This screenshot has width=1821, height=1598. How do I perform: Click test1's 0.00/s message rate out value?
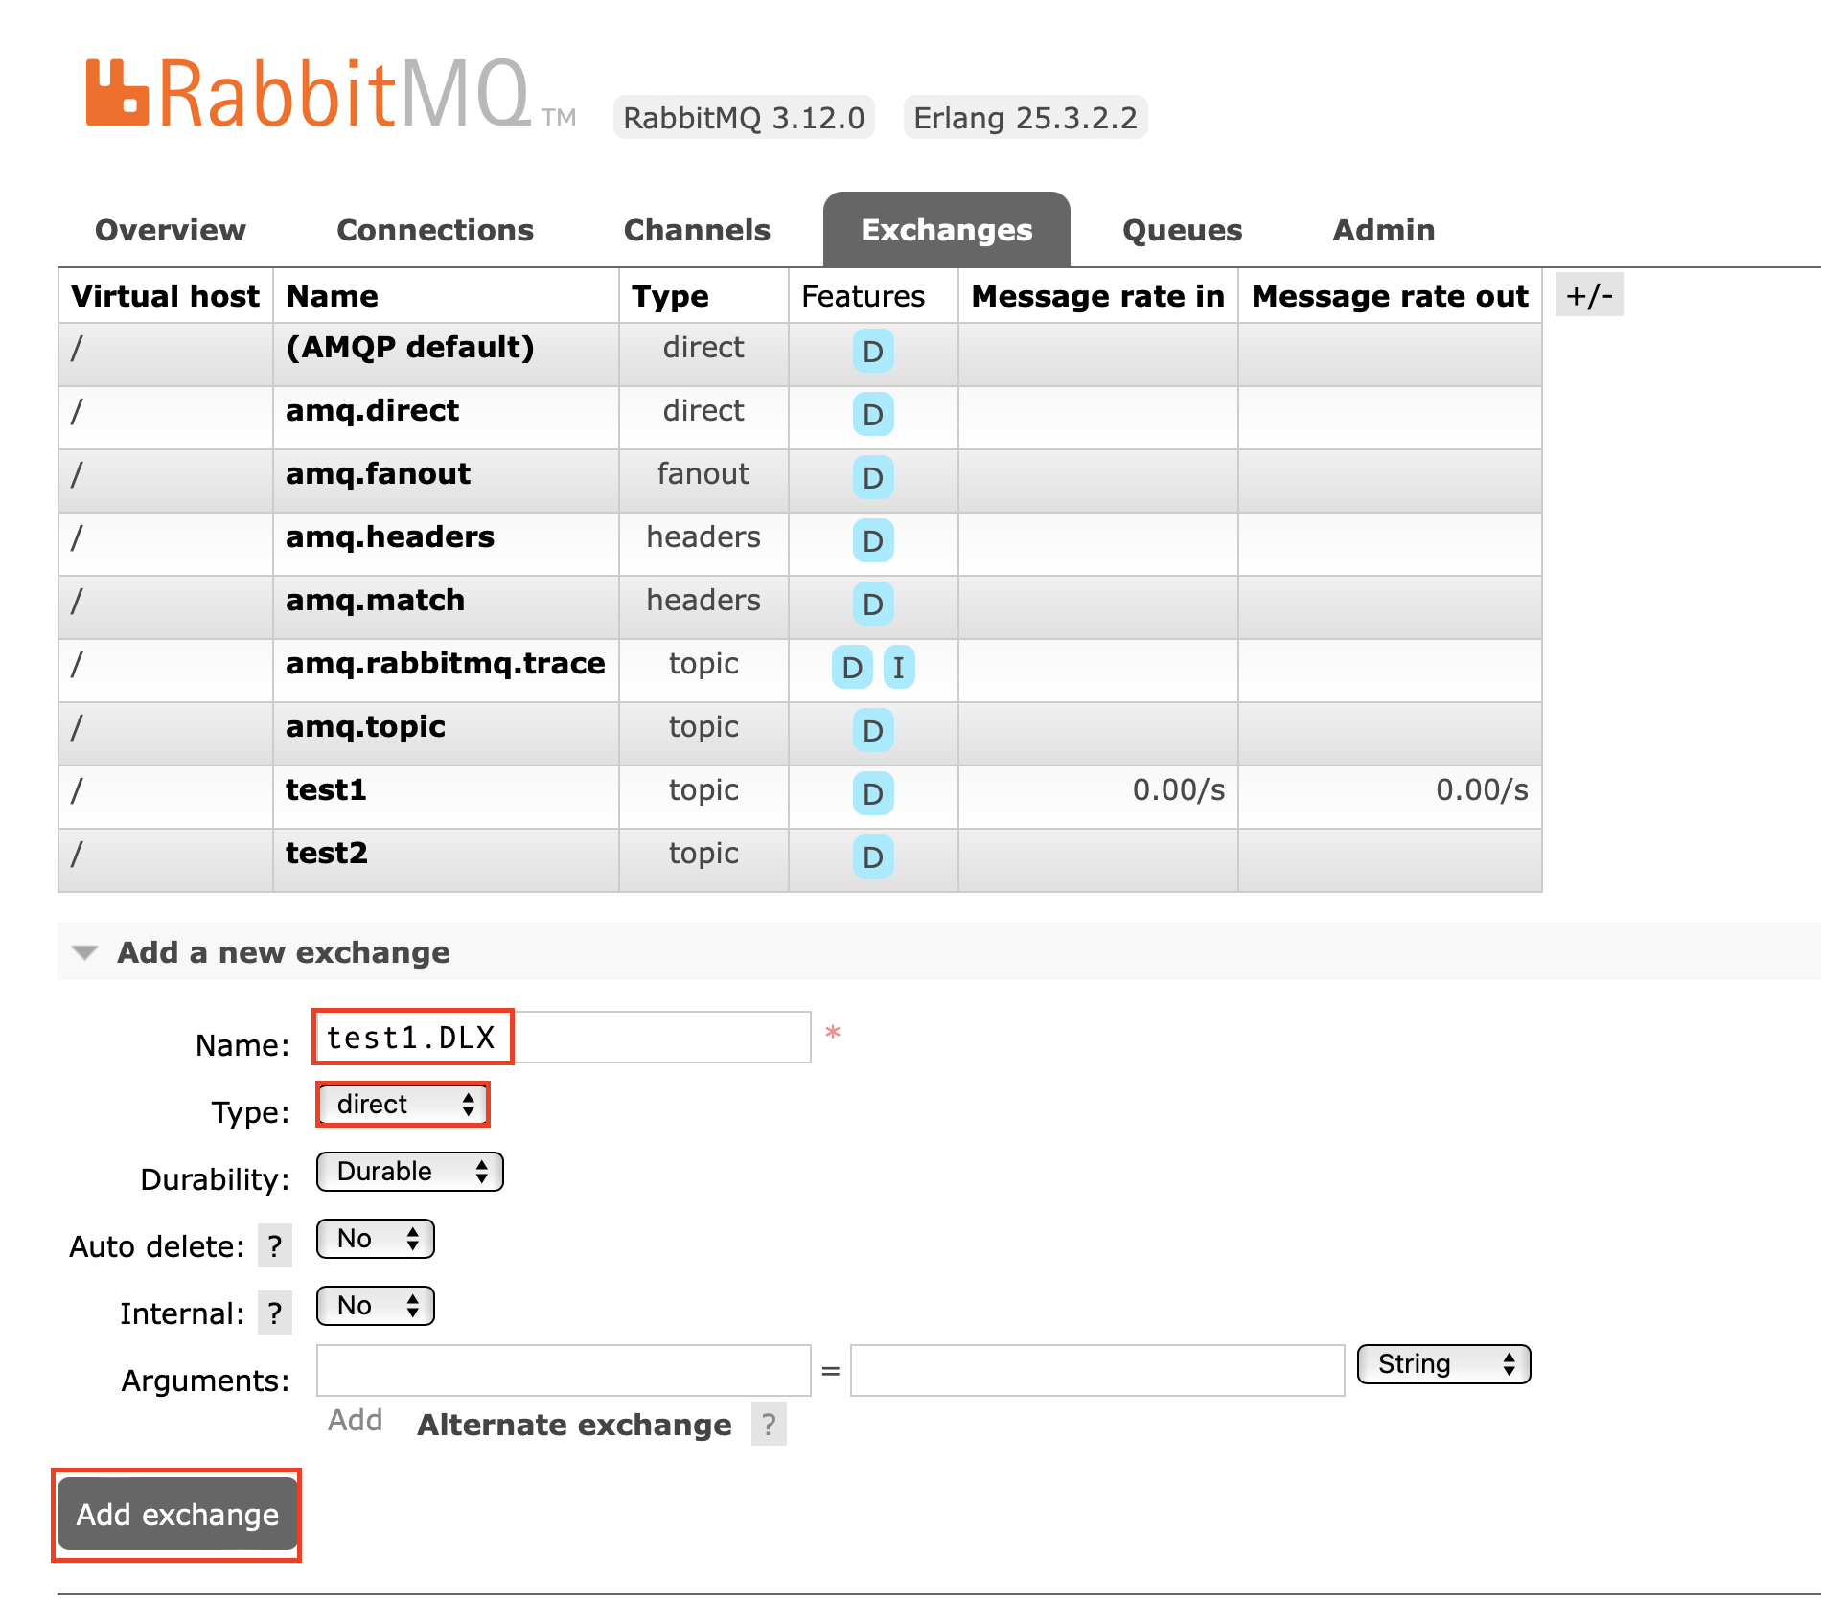point(1482,789)
